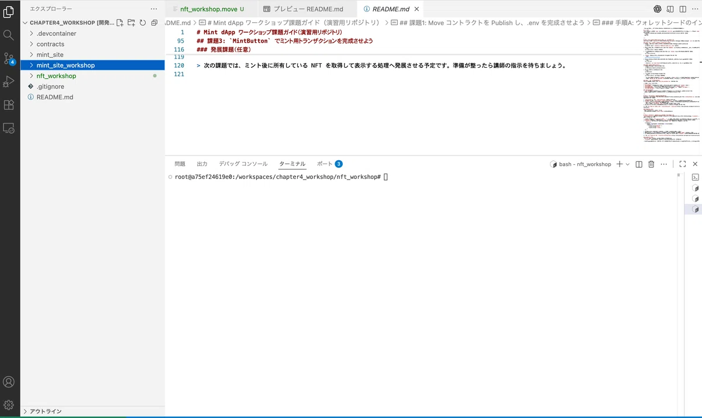
Task: Select the highlighted fourth terminal in list
Action: click(696, 209)
